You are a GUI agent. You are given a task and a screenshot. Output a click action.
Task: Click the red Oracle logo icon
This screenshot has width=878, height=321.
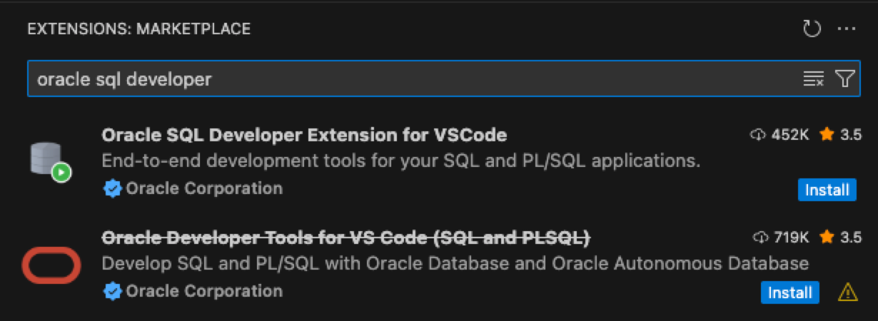(x=51, y=265)
